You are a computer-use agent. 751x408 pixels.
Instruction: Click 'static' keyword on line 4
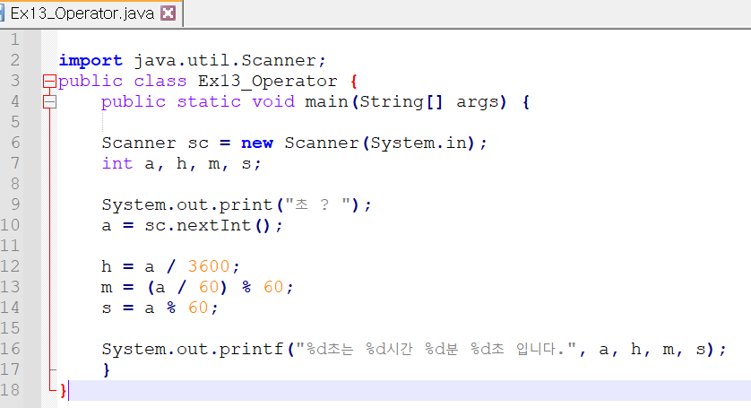pyautogui.click(x=209, y=101)
